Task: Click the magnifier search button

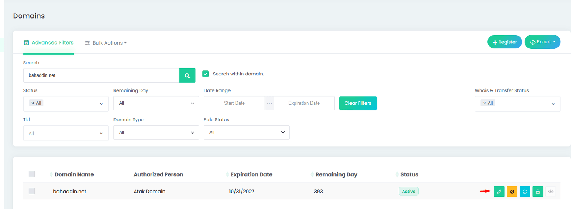Action: [x=187, y=75]
